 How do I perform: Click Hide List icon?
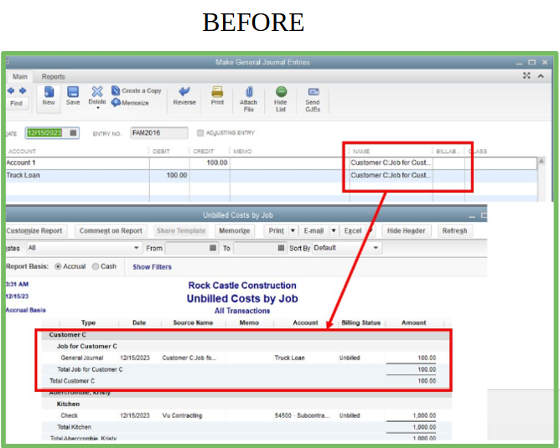pyautogui.click(x=281, y=100)
